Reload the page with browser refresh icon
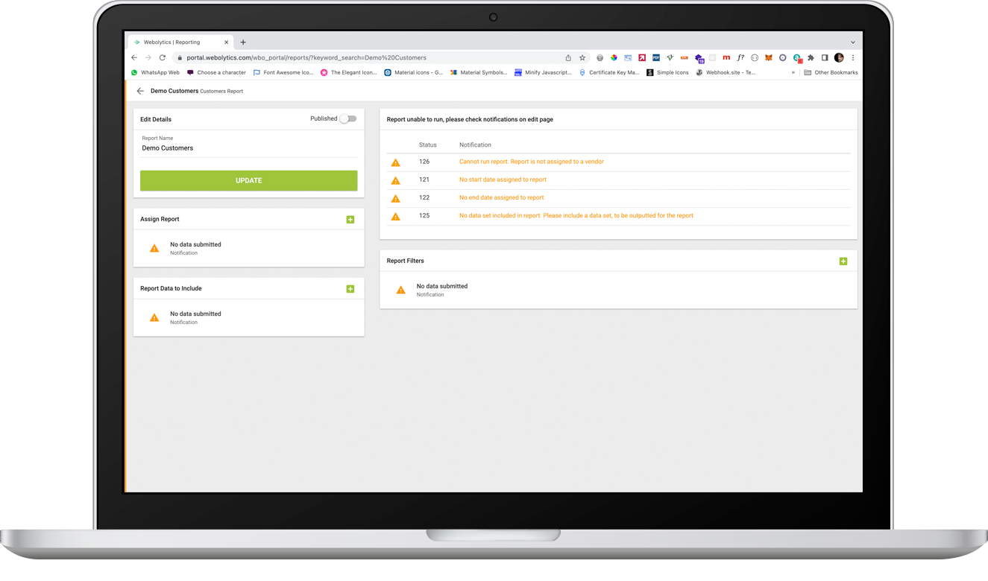Viewport: 988px width, 581px height. coord(163,57)
